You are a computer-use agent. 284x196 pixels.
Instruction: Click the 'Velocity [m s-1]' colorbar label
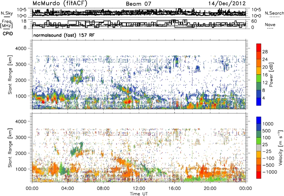click(x=281, y=148)
